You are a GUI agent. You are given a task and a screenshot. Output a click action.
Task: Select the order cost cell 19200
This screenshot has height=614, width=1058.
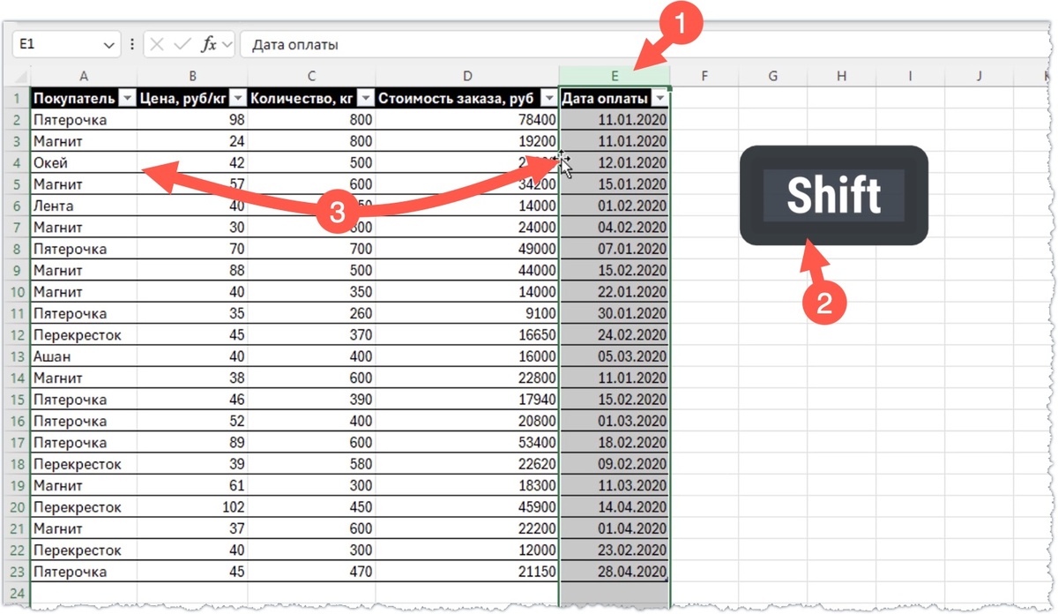pos(467,141)
